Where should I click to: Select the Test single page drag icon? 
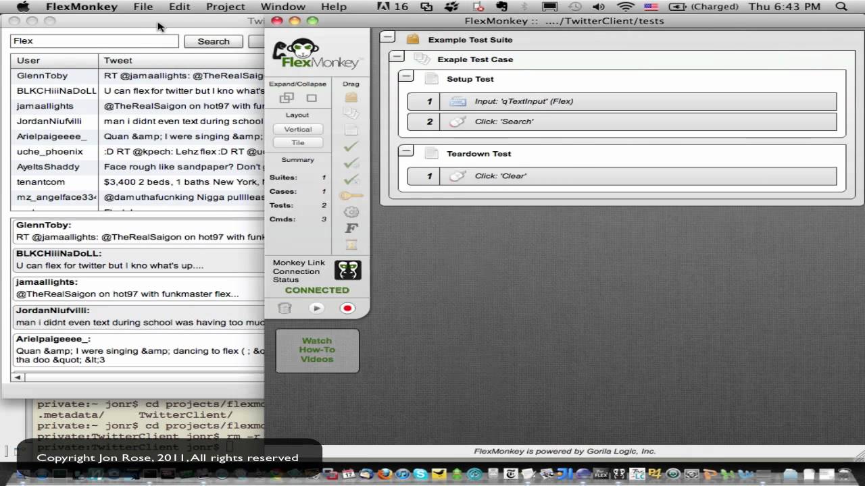[351, 130]
